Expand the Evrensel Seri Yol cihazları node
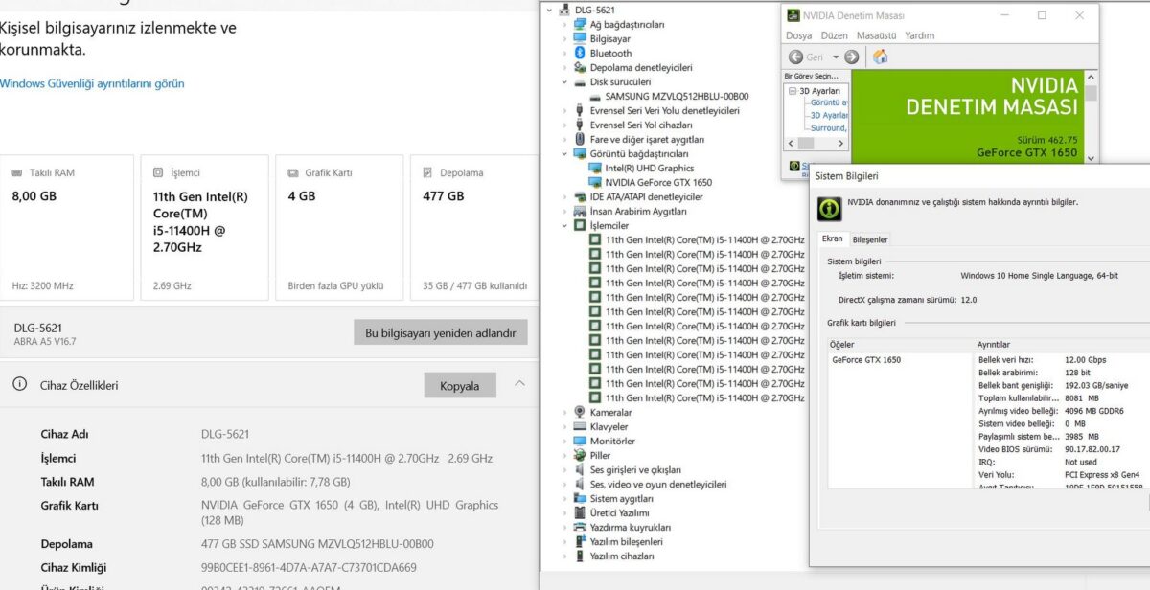The width and height of the screenshot is (1150, 590). [564, 125]
